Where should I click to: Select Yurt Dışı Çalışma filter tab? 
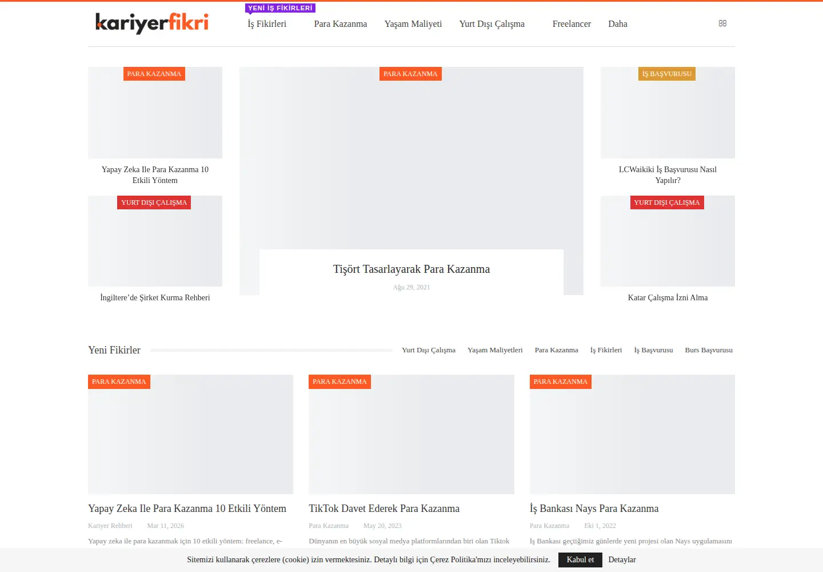tap(429, 350)
